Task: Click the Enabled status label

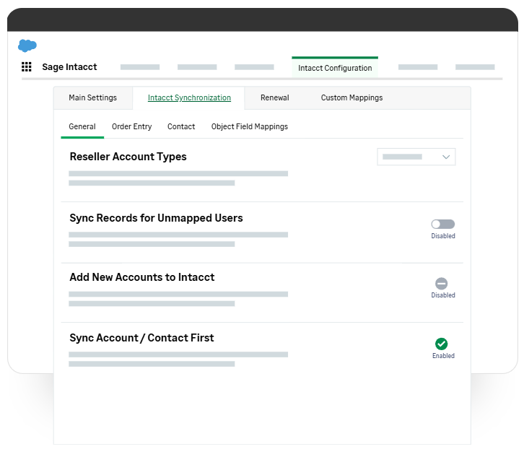Action: click(443, 356)
